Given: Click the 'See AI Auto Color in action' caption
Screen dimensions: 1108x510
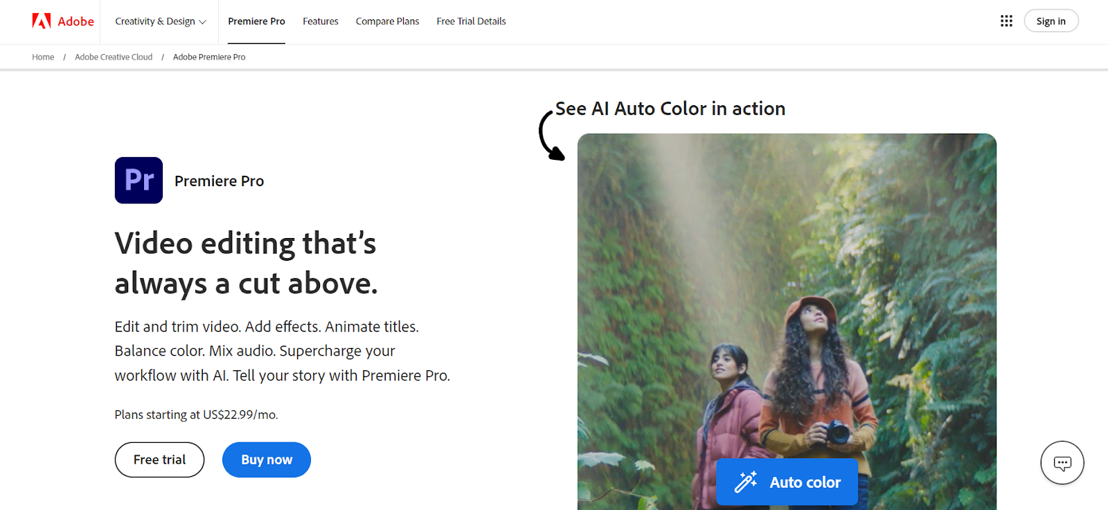Looking at the screenshot, I should pyautogui.click(x=670, y=109).
